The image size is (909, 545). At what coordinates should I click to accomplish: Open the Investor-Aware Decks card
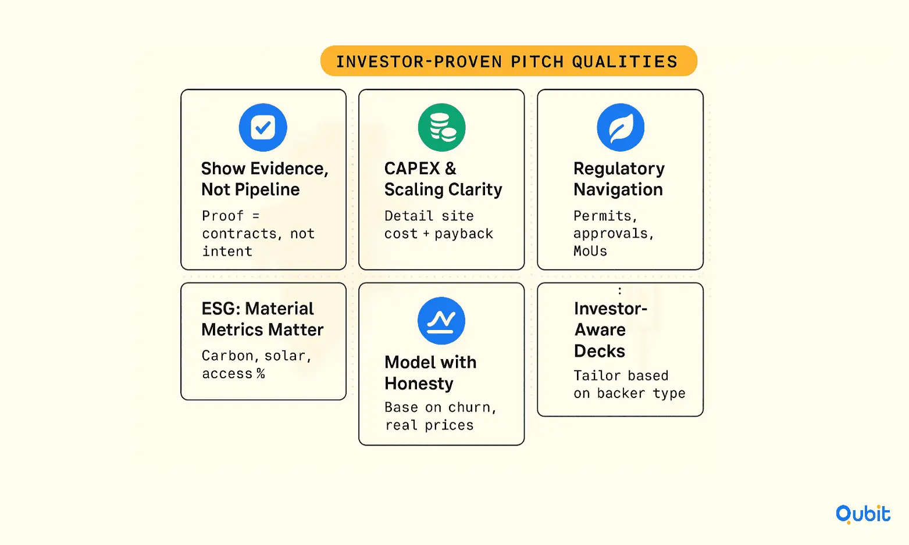tap(620, 349)
